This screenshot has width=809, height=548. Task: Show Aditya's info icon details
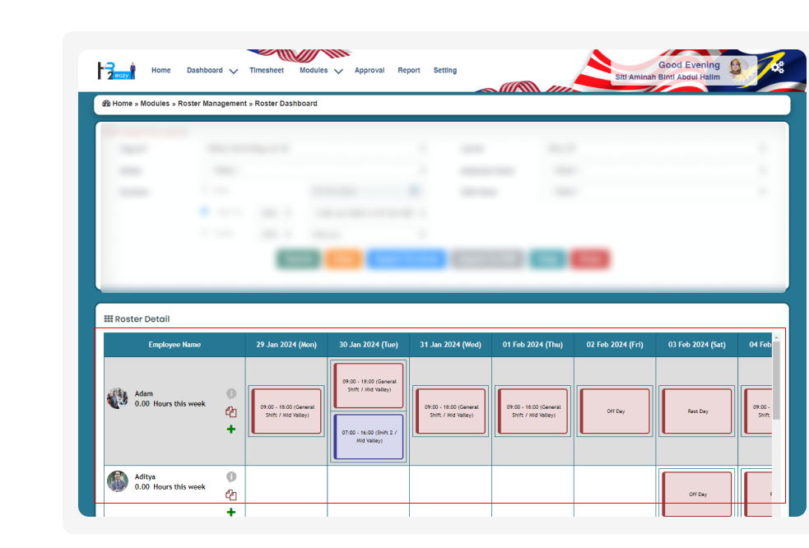(x=231, y=476)
